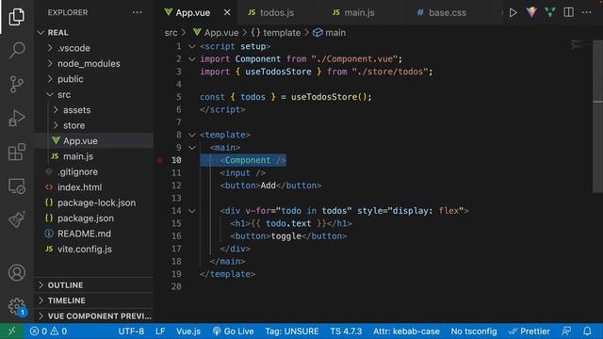Select the App.vue tab
603x339 pixels.
(192, 12)
